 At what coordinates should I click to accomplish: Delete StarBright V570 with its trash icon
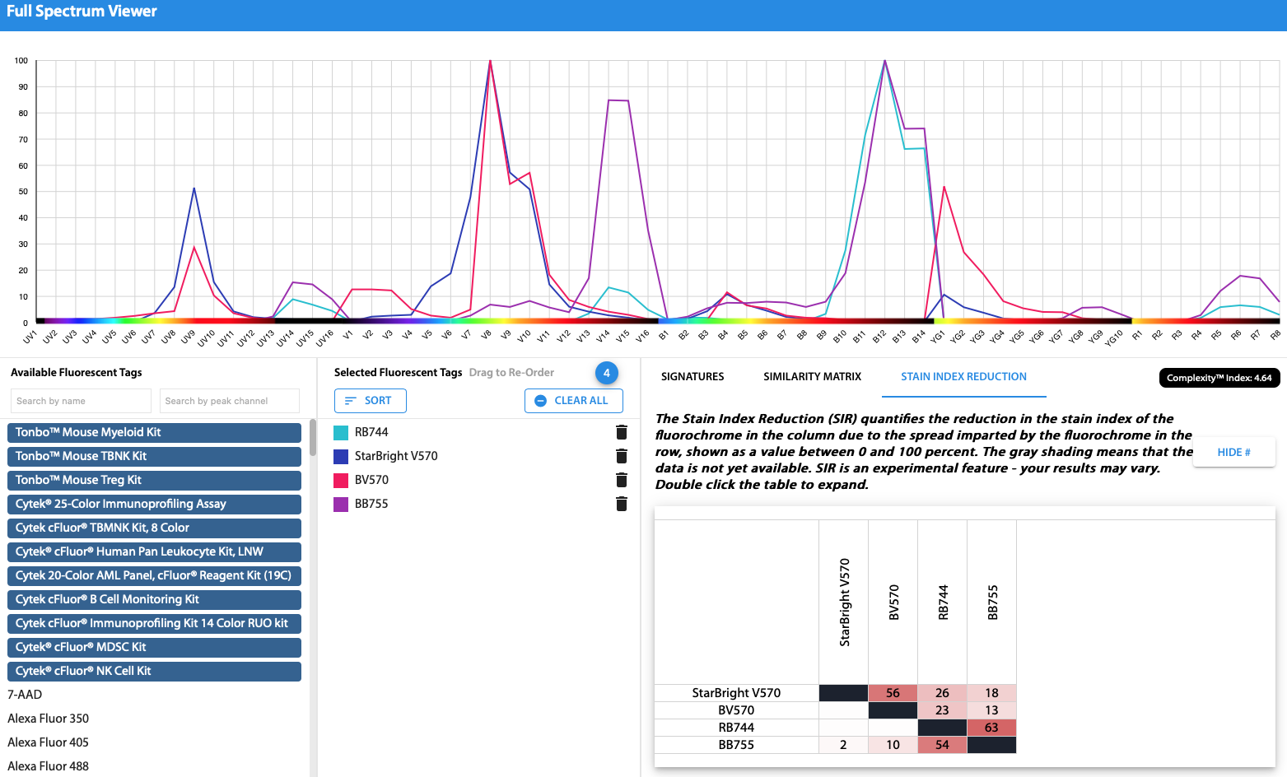(x=621, y=455)
